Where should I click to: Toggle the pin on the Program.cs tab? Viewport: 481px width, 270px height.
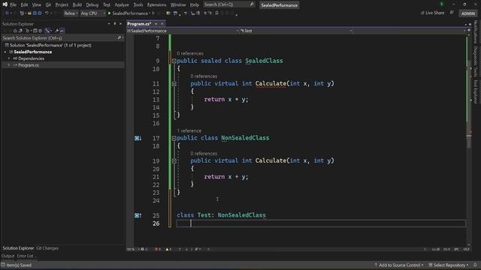tap(156, 23)
